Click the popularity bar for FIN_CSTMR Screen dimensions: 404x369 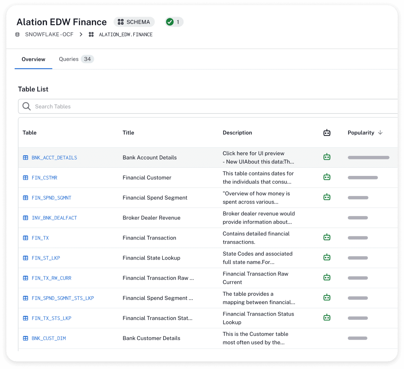click(363, 178)
